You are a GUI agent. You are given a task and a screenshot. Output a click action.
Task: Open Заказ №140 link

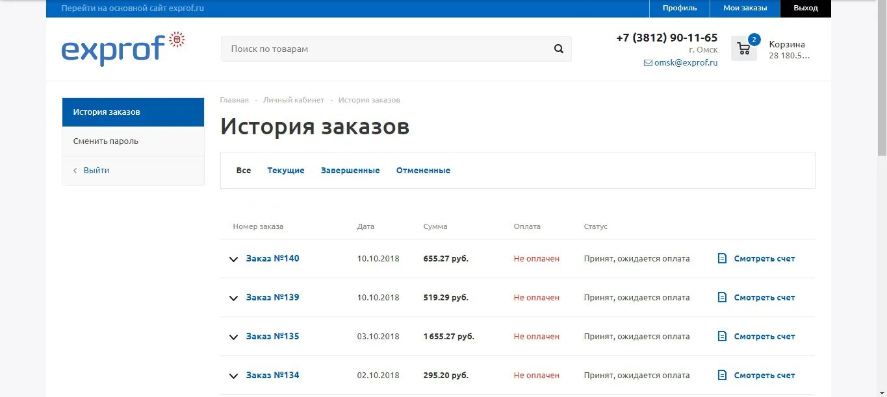click(x=273, y=258)
